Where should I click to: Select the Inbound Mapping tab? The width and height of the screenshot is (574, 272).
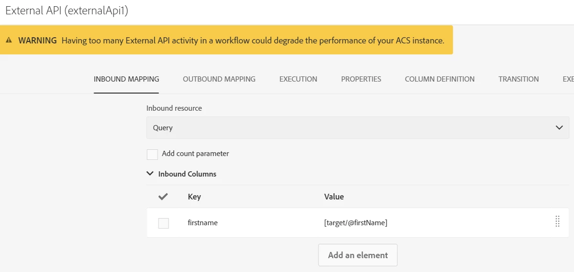tap(127, 79)
